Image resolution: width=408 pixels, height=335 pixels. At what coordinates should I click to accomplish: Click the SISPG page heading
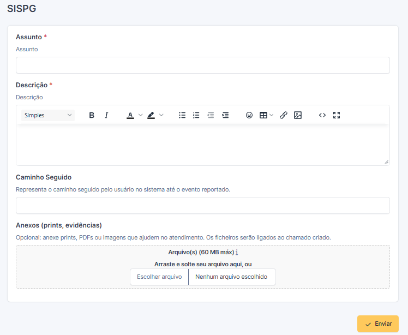[x=22, y=9]
